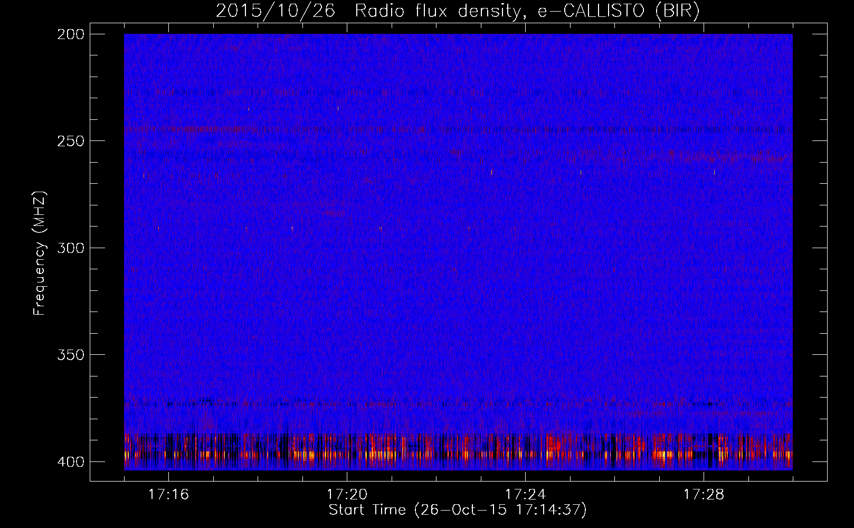Click the "200" frequency tick label
The height and width of the screenshot is (528, 854).
coord(70,34)
